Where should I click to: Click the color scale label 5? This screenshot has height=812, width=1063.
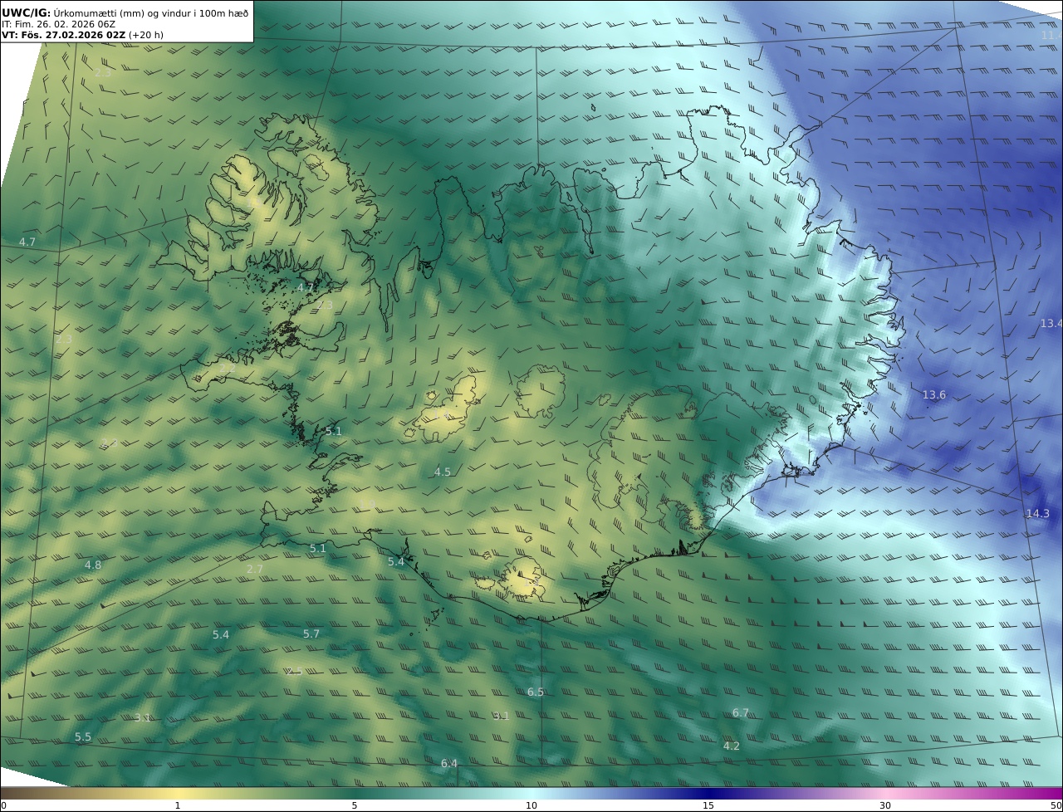(x=355, y=805)
